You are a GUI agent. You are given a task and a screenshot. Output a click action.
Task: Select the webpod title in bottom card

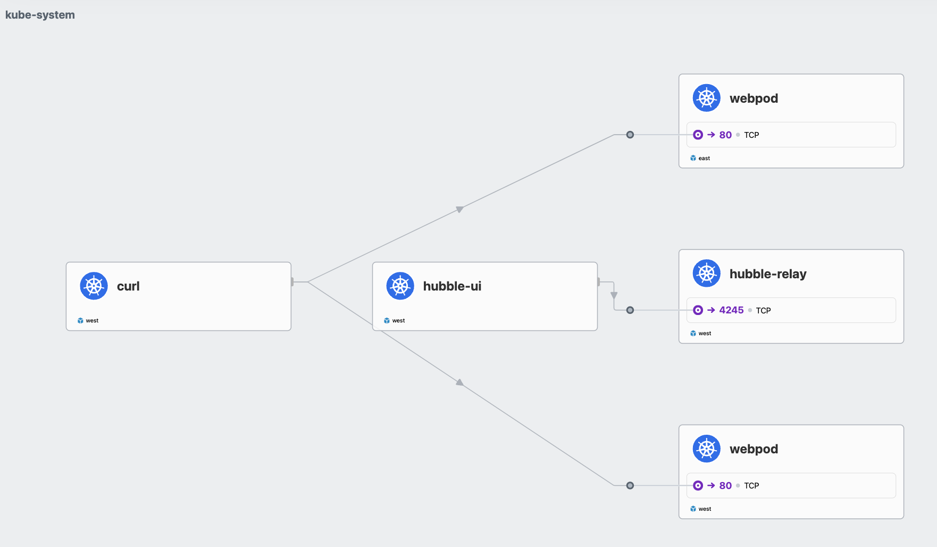pos(754,449)
